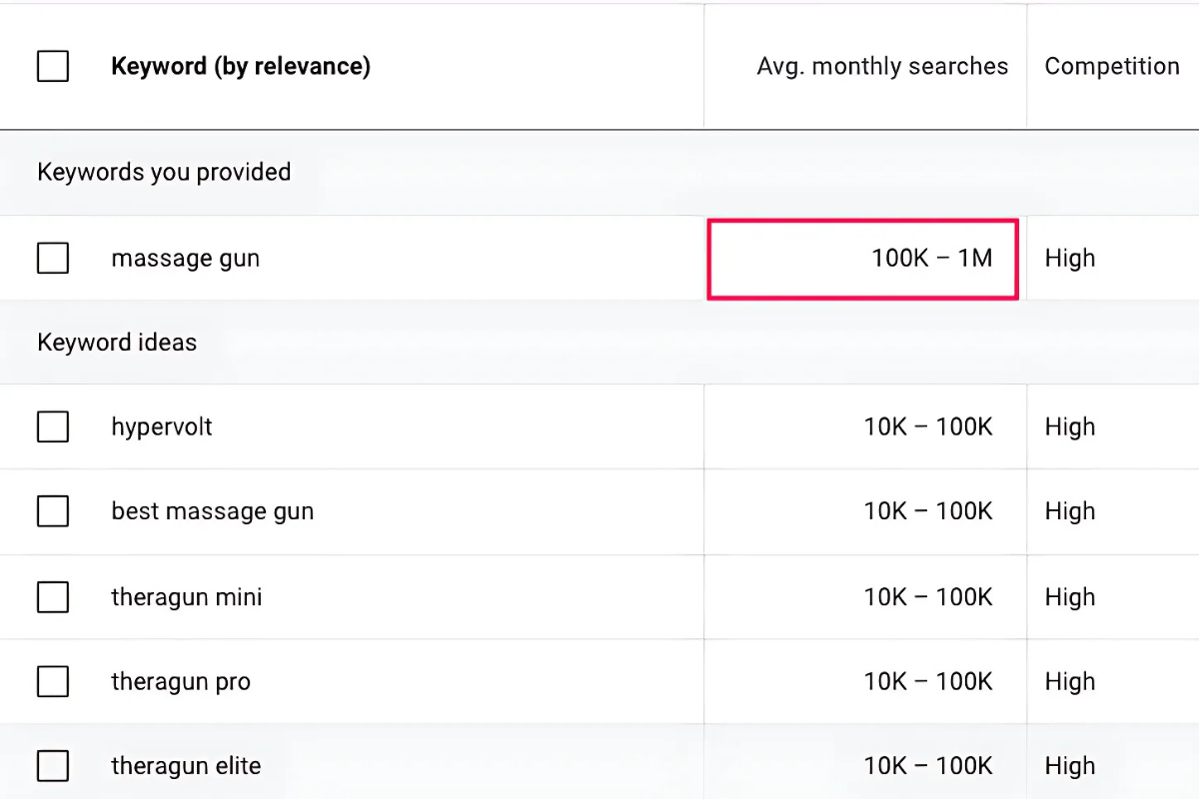Click the 100K – 1M search volume
This screenshot has height=799, width=1199.
click(x=932, y=259)
